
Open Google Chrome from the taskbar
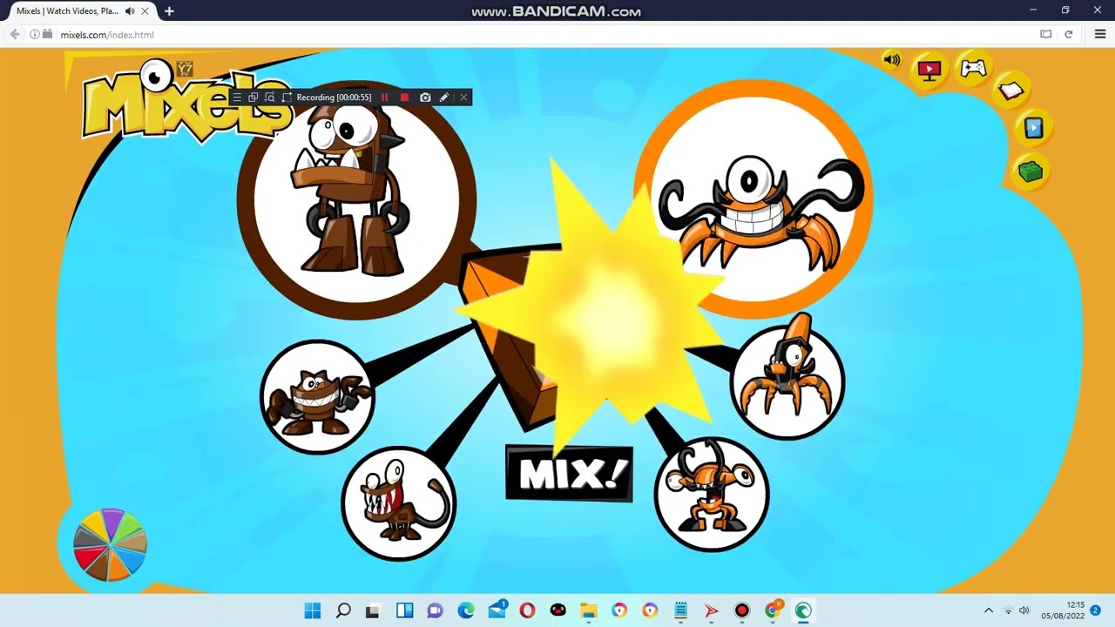click(x=773, y=610)
